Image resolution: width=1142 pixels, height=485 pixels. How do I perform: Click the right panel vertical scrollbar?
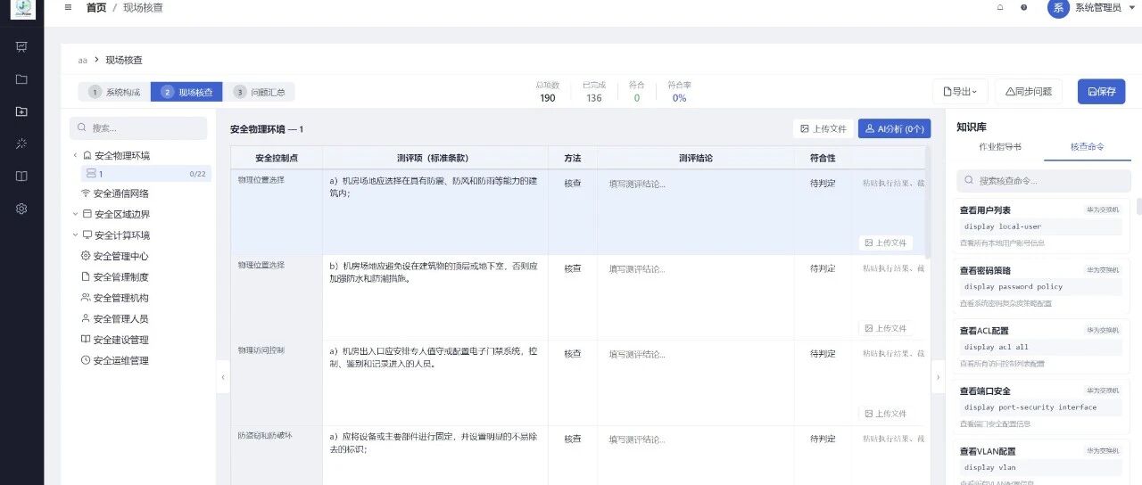coord(1138,207)
